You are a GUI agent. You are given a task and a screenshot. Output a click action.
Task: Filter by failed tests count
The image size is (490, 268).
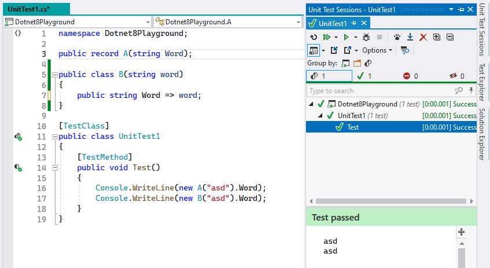[410, 76]
